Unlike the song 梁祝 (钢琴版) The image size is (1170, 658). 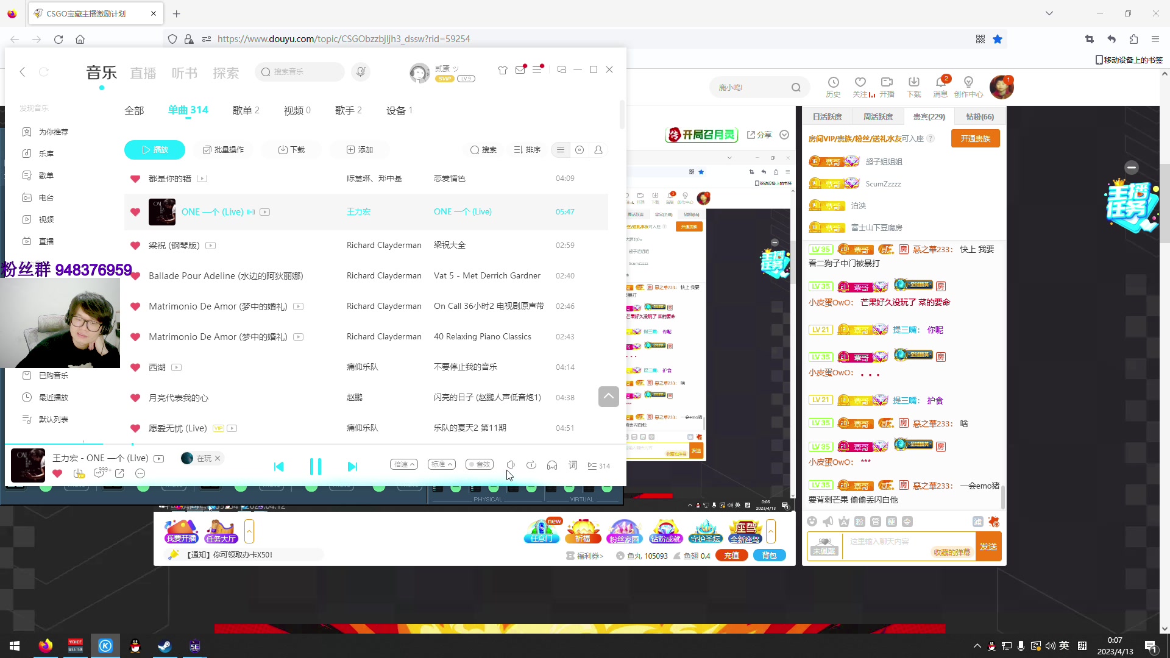pos(135,246)
